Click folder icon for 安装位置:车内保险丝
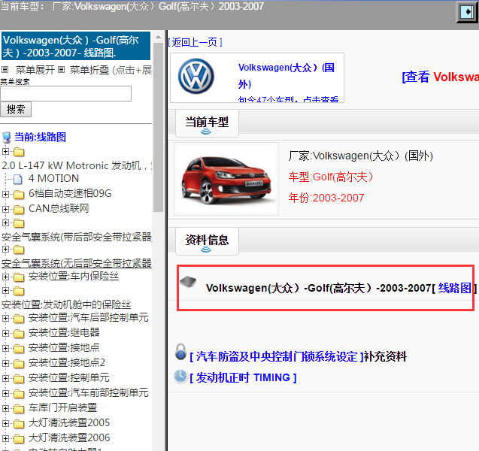 pyautogui.click(x=19, y=277)
